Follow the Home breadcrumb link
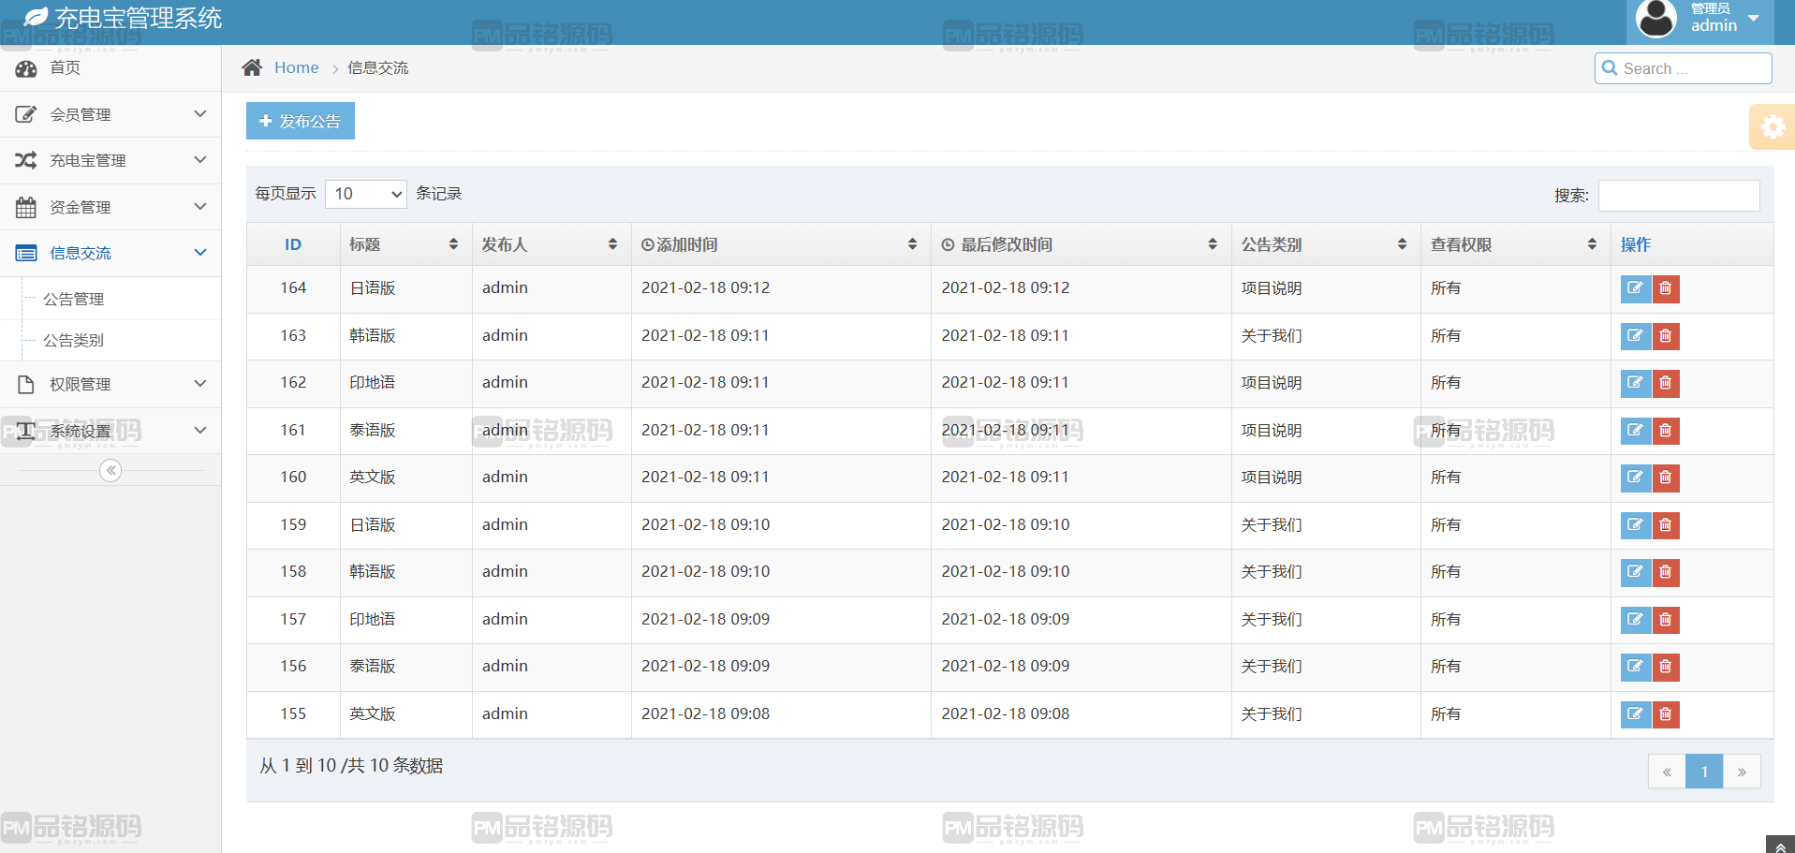 pyautogui.click(x=296, y=67)
